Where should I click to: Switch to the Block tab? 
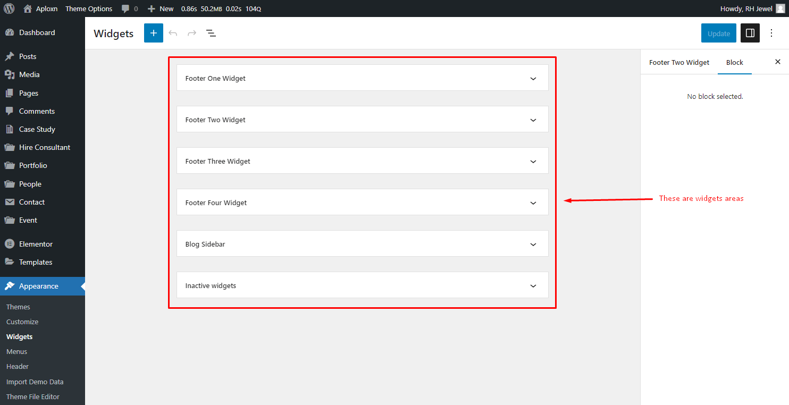(x=735, y=62)
